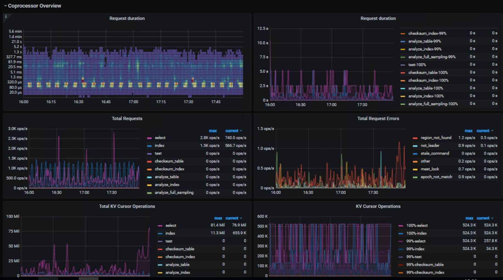Open Total Requests panel title menu
The height and width of the screenshot is (280, 503).
click(x=127, y=118)
